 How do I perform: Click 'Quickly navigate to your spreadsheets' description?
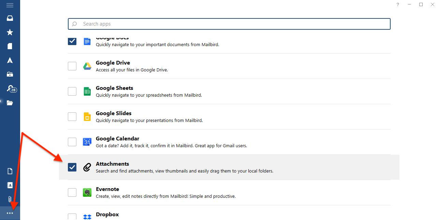[149, 95]
